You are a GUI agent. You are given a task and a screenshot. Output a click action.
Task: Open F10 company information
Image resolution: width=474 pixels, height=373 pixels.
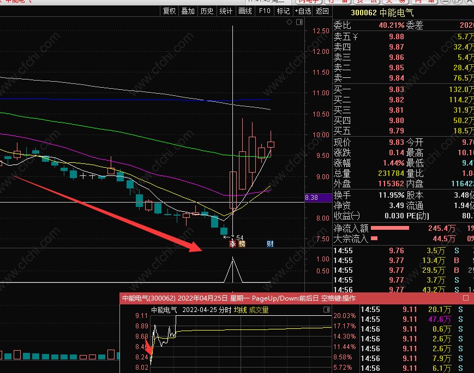[265, 11]
